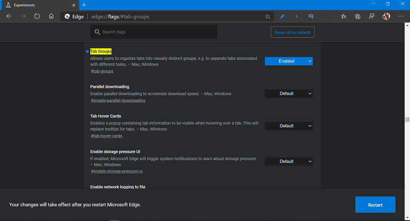Focus the Search flags field
Screen dimensions: 410x221
(154, 32)
